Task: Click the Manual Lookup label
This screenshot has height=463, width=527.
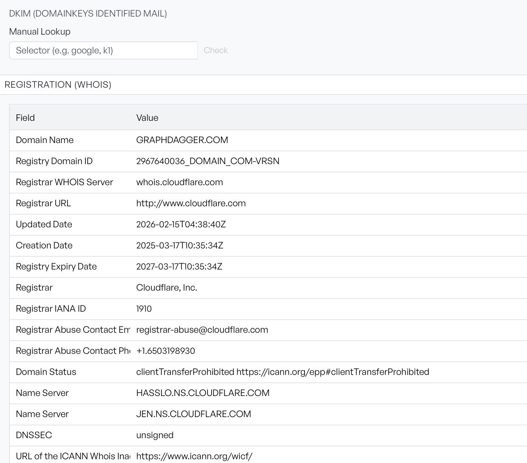Action: tap(40, 32)
